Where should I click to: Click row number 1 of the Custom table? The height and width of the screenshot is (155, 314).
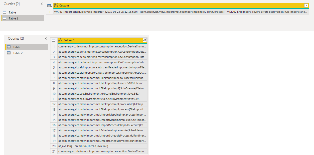(x=50, y=12)
